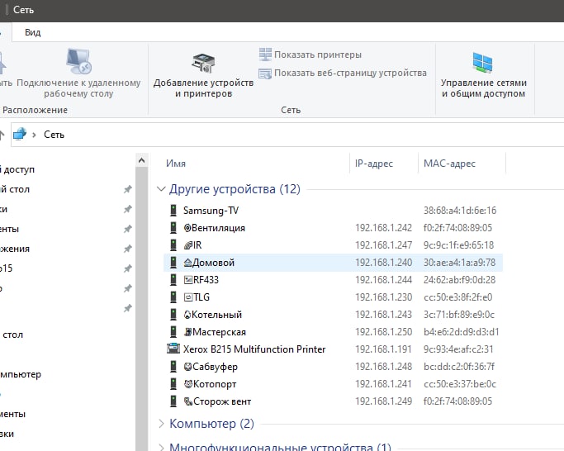The height and width of the screenshot is (451, 564).
Task: Select the Вентиляция device icon
Action: coord(173,227)
